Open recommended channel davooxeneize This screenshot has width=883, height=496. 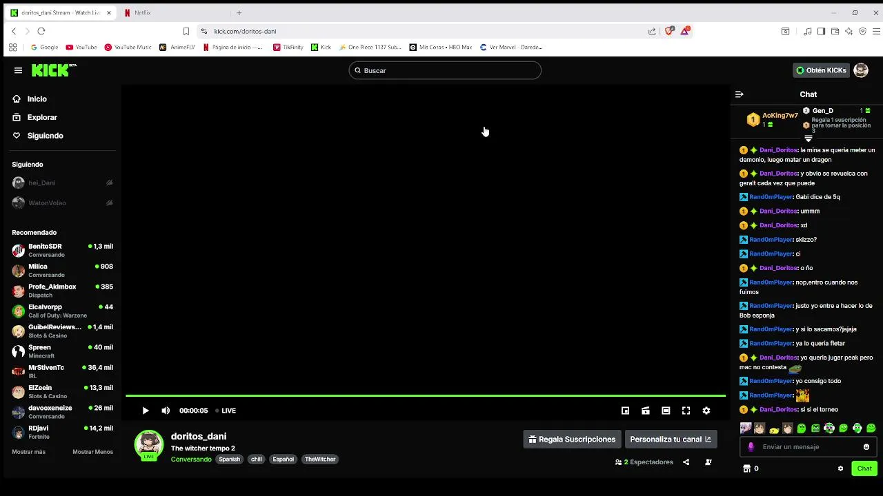coord(62,412)
